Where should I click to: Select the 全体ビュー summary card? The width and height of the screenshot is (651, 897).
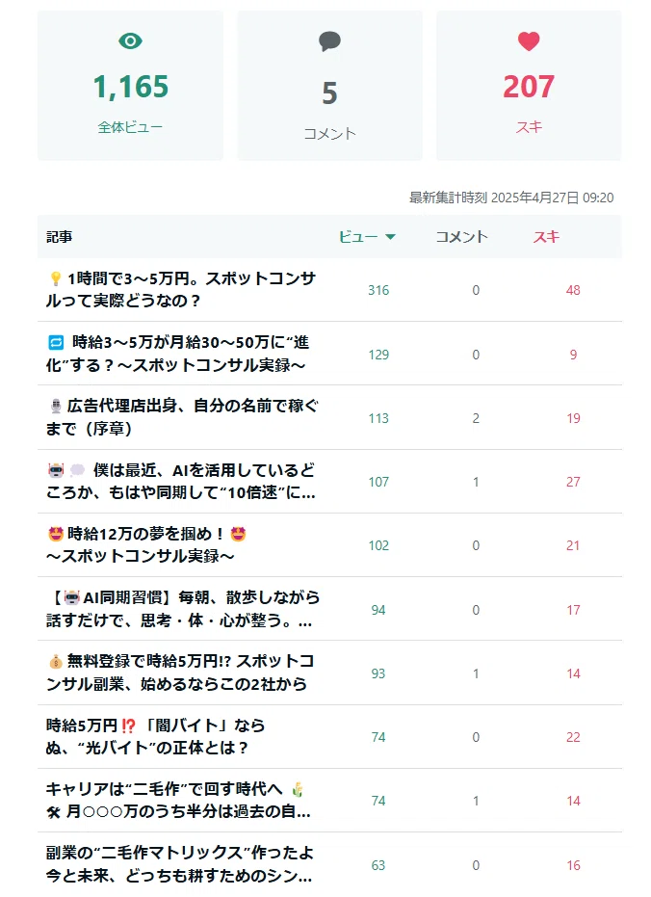[x=130, y=85]
